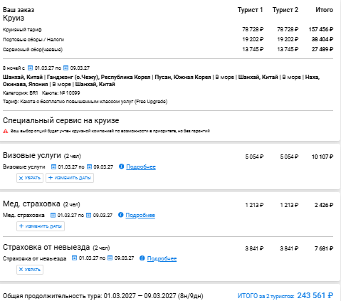Click the visa services end date calendar icon

click(89, 167)
